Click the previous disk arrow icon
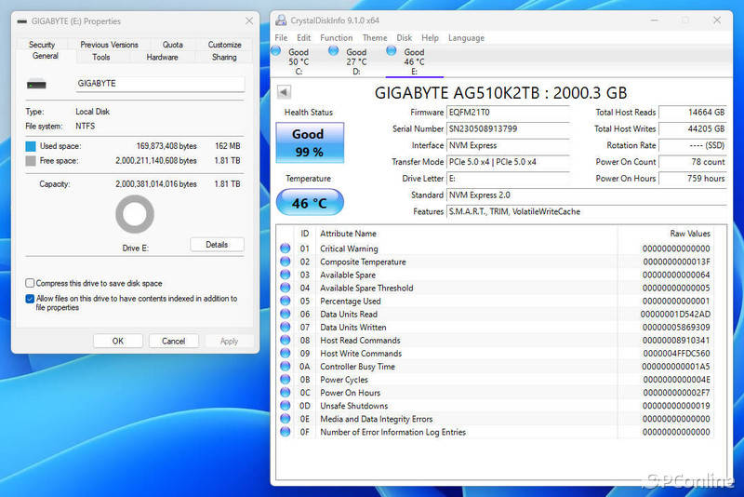 point(284,92)
